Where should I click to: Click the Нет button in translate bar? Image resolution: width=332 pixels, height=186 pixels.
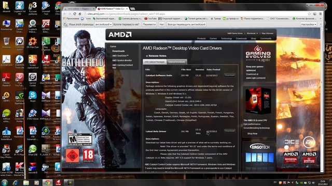pos(162,24)
